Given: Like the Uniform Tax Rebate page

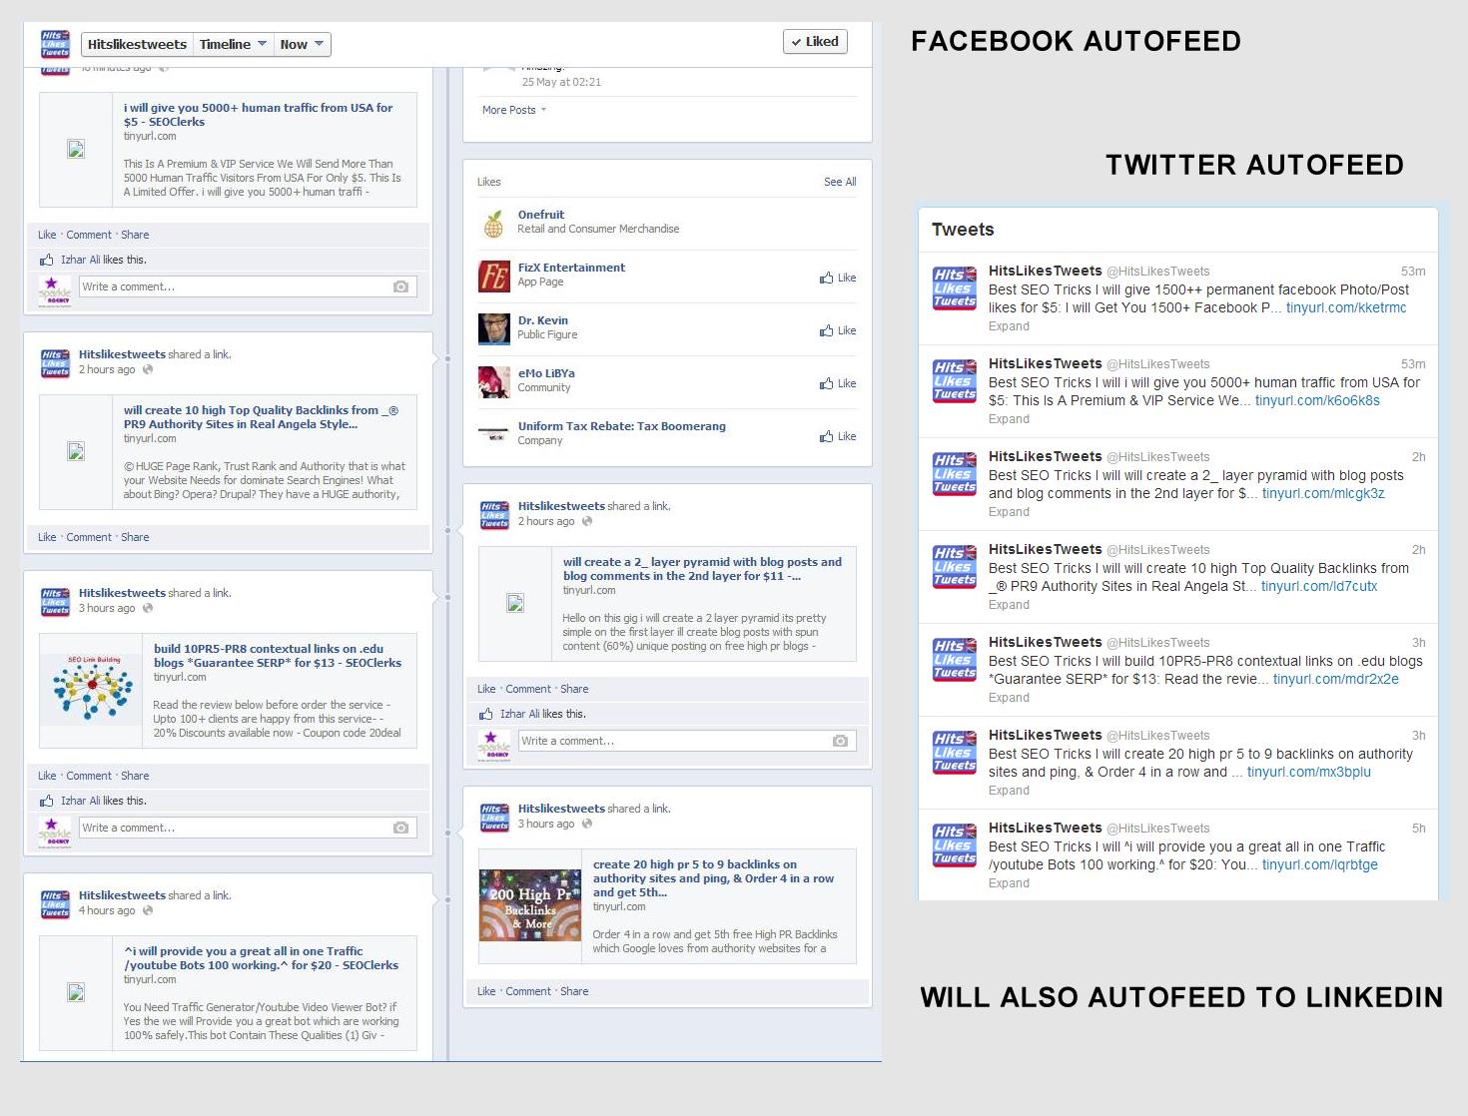Looking at the screenshot, I should coord(838,436).
